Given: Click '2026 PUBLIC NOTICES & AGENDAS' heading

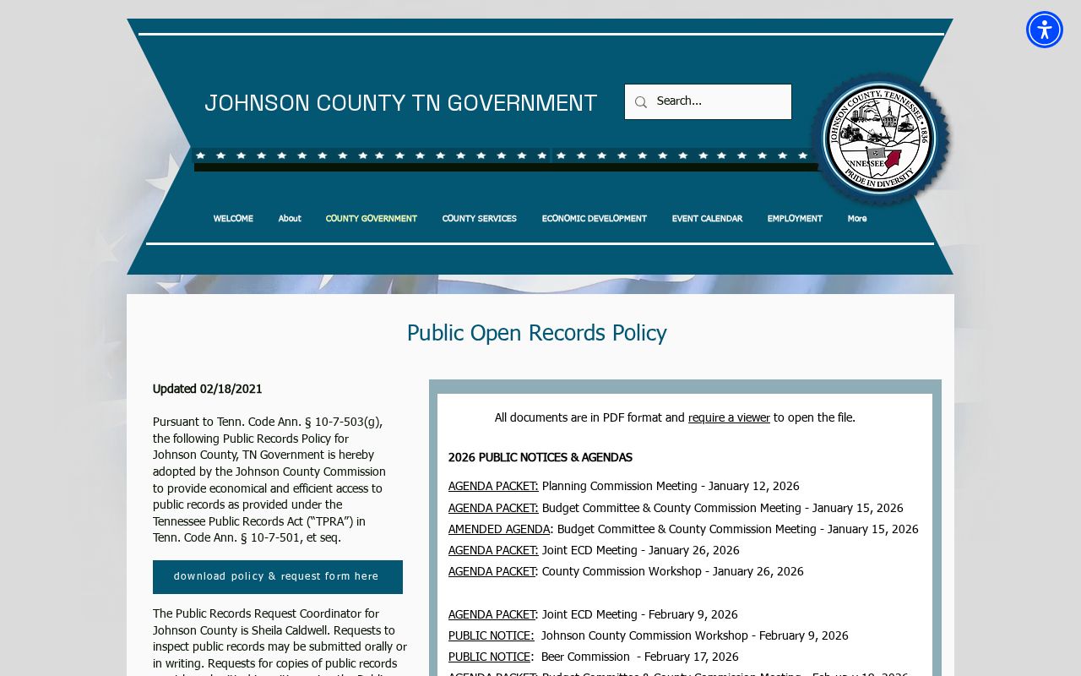Looking at the screenshot, I should (540, 458).
